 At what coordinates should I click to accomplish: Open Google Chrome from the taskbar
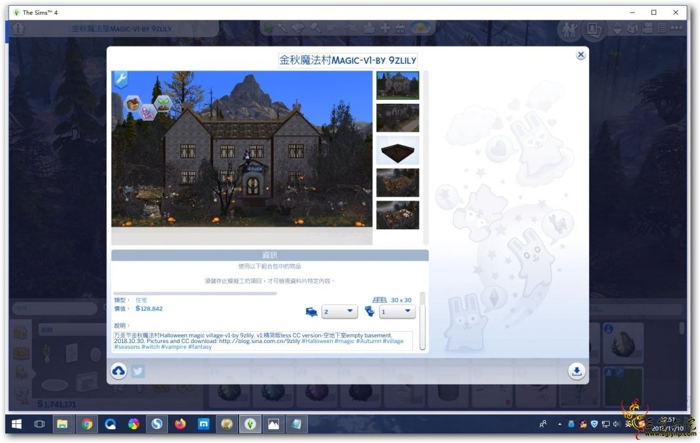point(87,424)
